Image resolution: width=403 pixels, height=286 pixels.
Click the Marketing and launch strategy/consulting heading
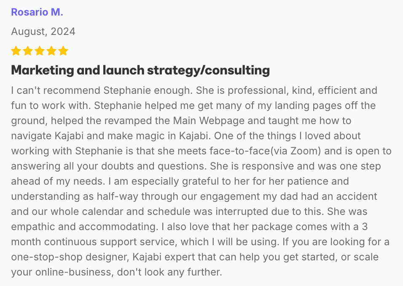pos(140,70)
